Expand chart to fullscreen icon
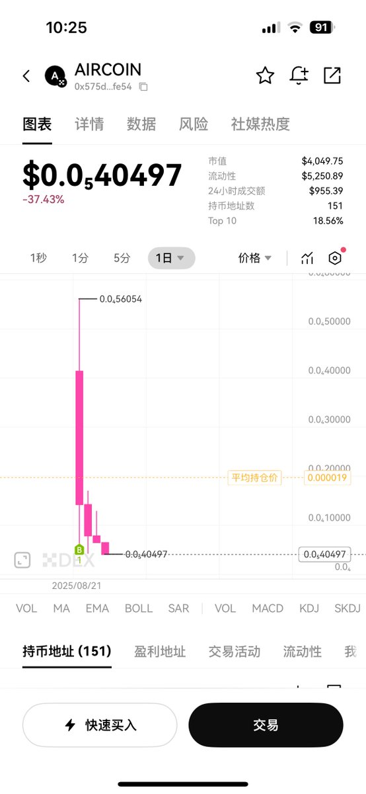 [x=22, y=560]
